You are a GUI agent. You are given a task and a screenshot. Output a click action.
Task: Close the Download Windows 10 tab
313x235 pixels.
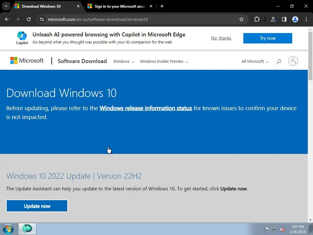pos(78,6)
